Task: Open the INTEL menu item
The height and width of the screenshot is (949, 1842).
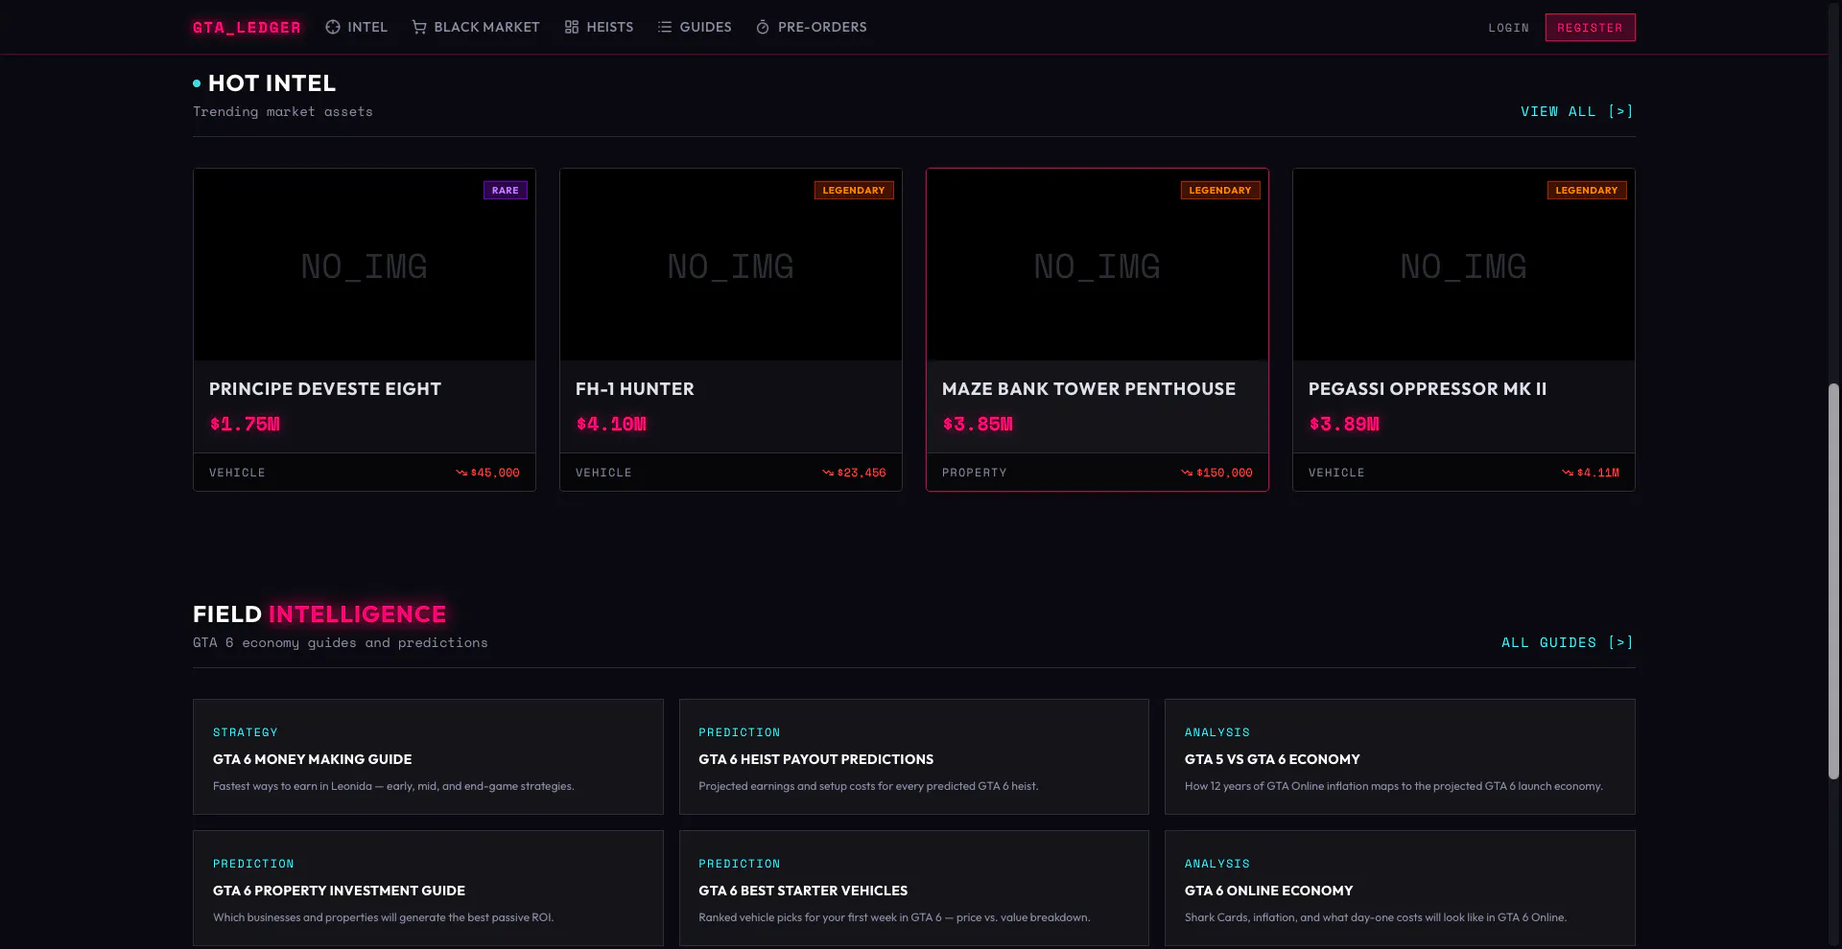Action: click(x=357, y=27)
